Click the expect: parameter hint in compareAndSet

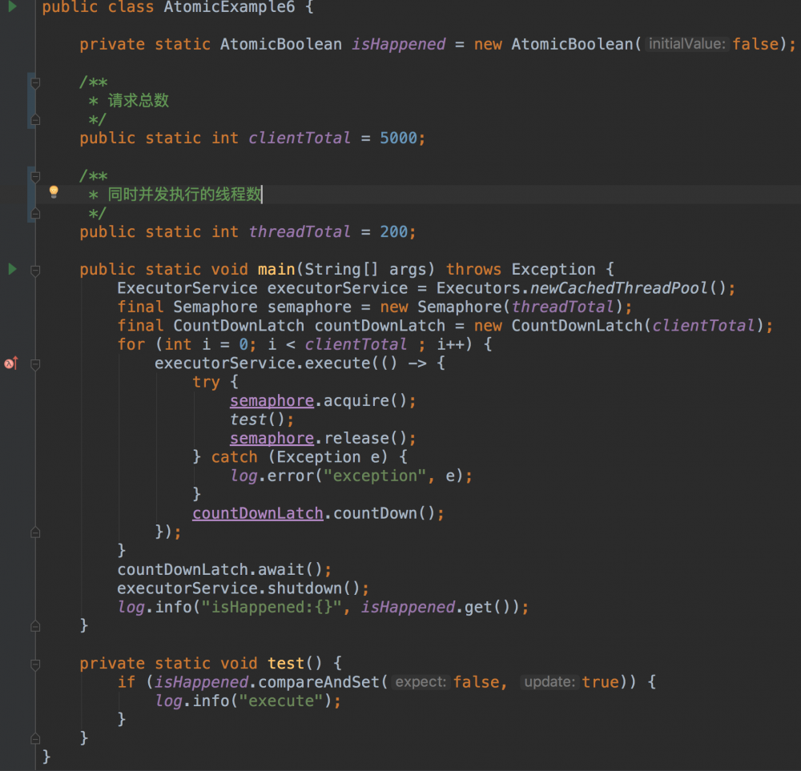421,682
